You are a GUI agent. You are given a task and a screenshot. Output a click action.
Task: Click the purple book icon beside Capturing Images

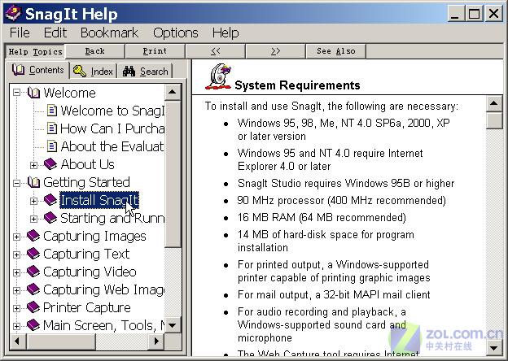click(x=33, y=236)
